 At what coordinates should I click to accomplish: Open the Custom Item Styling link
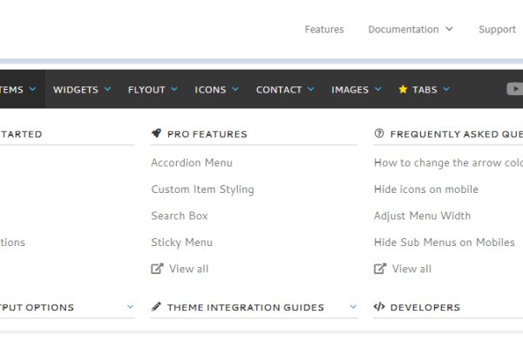[x=202, y=189]
